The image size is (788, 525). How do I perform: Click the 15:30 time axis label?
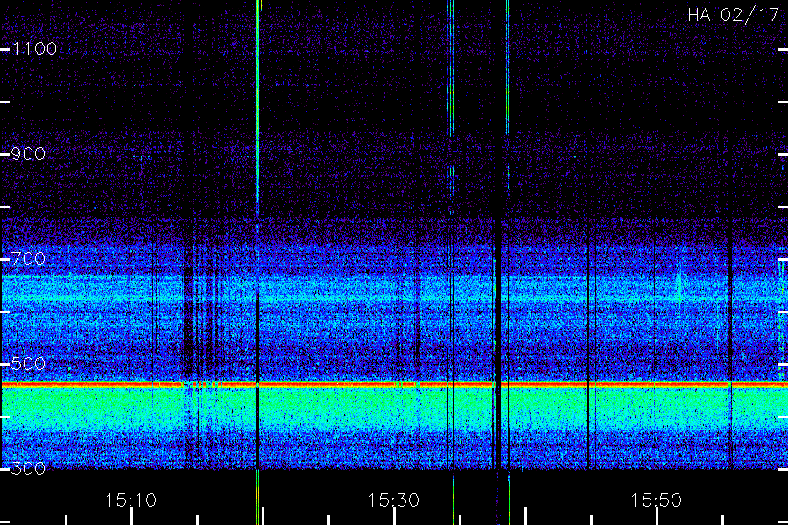393,500
